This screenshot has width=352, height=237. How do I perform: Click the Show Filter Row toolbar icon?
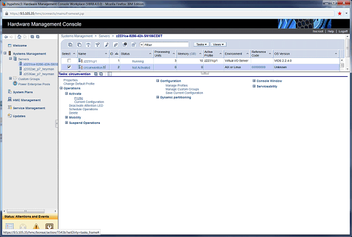[88, 45]
